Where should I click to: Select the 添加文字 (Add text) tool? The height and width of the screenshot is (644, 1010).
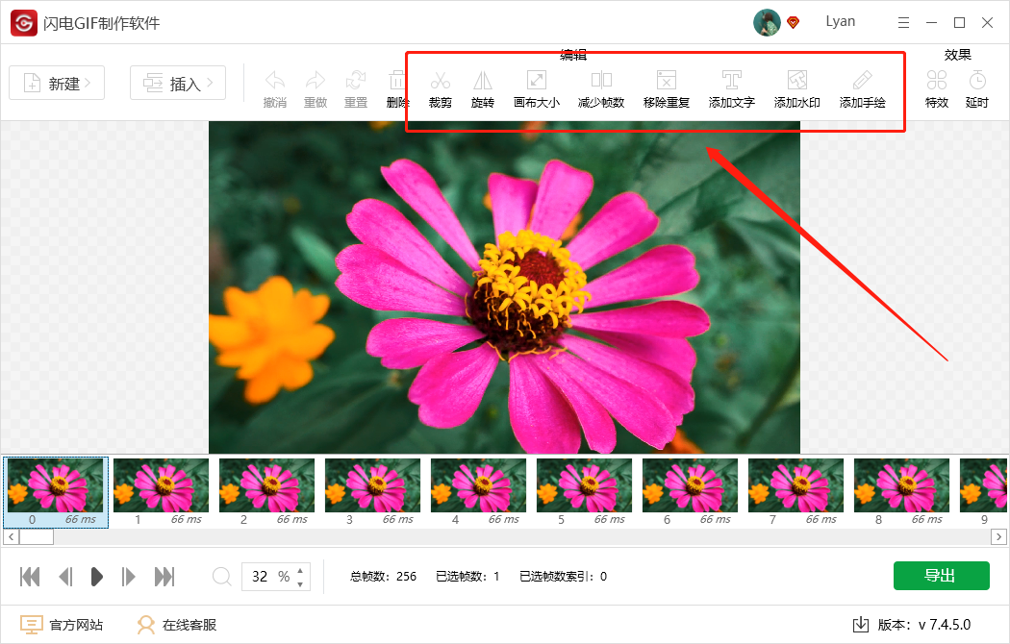[x=731, y=88]
